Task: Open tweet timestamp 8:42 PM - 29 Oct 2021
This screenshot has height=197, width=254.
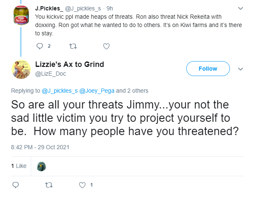Action: pos(40,147)
